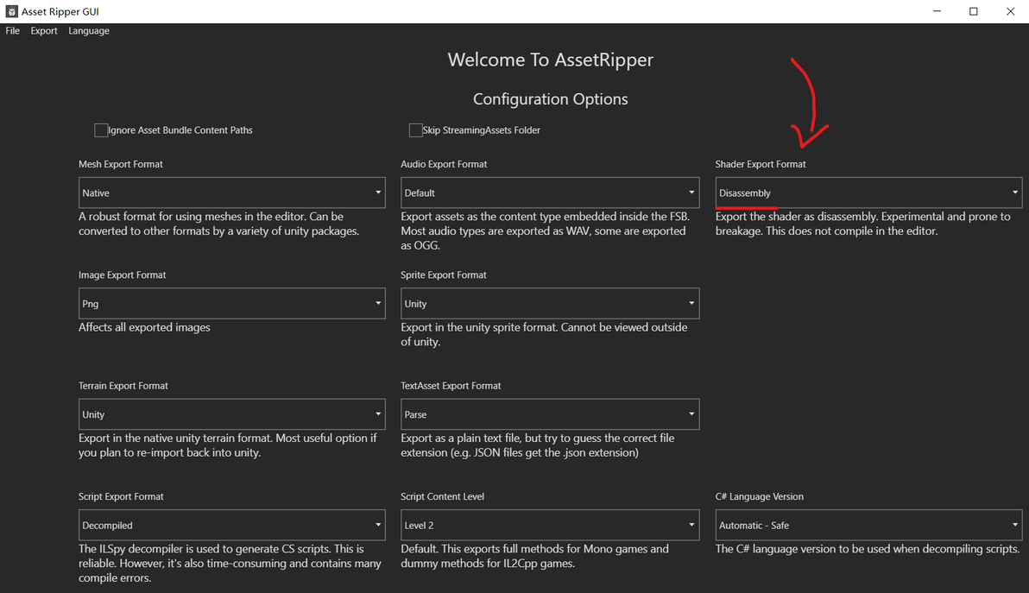The image size is (1029, 593).
Task: Expand Shader Export Format dropdown showing Disassembly
Action: tap(868, 192)
